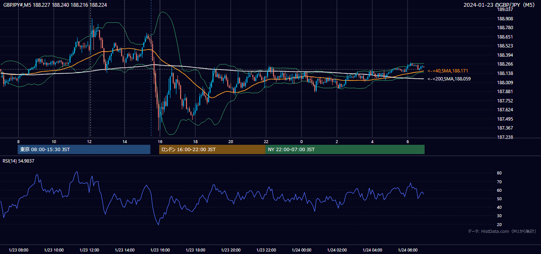The height and width of the screenshot is (254, 541).
Task: Click price axis value 188.009
Action: pos(505,83)
